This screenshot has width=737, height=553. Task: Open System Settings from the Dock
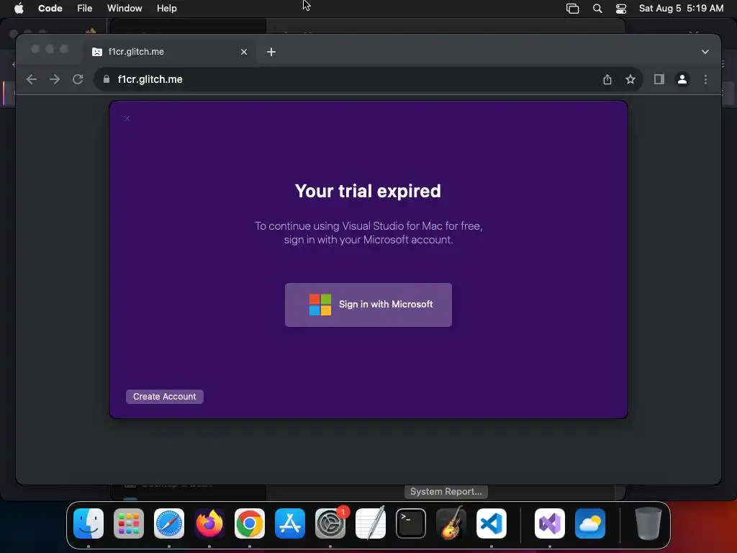click(x=330, y=523)
